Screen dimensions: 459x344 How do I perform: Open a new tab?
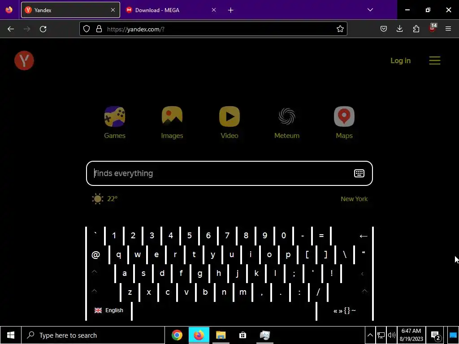pyautogui.click(x=231, y=10)
